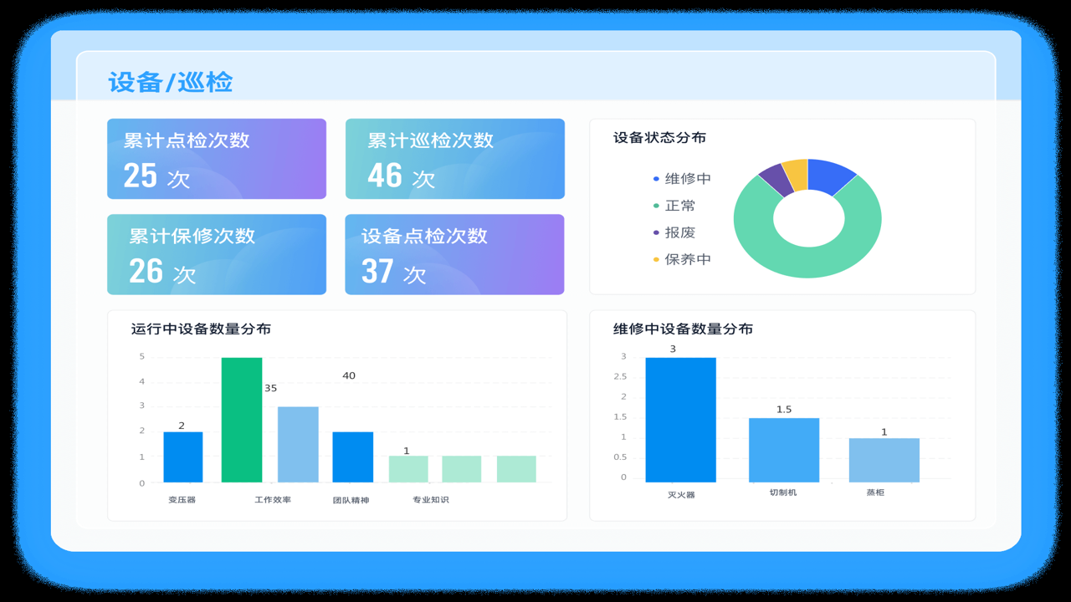Open the 累计巡检次数 card showing 46 次
The height and width of the screenshot is (602, 1071).
point(455,159)
